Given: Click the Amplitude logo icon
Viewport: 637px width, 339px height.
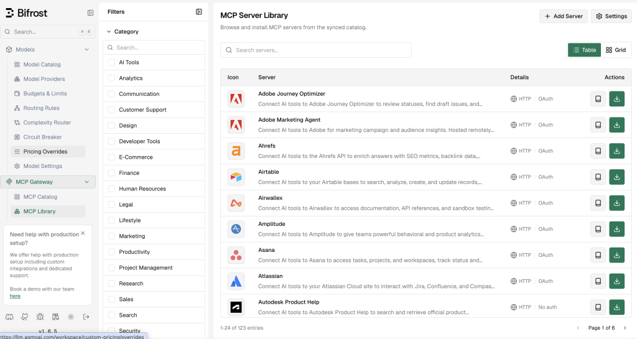Looking at the screenshot, I should [x=236, y=229].
